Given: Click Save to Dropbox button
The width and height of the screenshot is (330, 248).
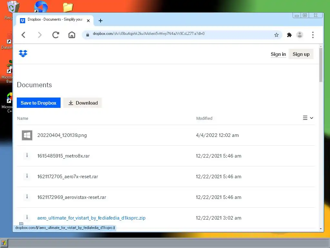Looking at the screenshot, I should coord(39,103).
